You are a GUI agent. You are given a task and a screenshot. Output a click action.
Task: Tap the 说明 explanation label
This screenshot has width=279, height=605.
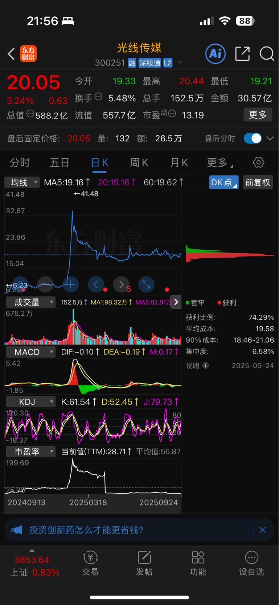[193, 366]
